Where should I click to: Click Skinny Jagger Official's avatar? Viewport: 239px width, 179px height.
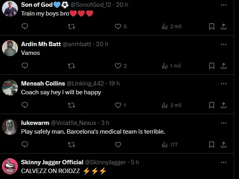click(10, 166)
